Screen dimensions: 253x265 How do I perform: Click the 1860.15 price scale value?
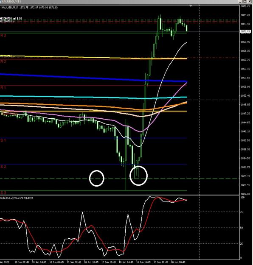point(245,69)
